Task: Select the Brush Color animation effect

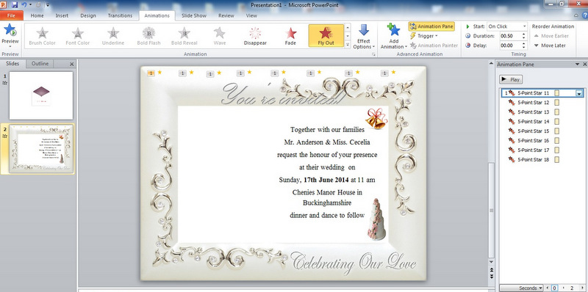Action: pos(43,36)
